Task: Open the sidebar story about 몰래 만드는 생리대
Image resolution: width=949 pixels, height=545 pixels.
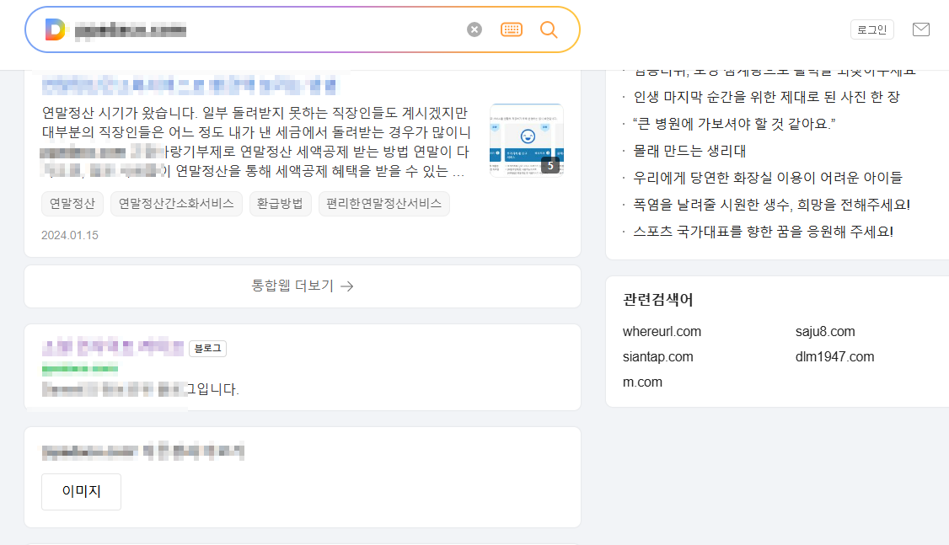Action: coord(689,150)
